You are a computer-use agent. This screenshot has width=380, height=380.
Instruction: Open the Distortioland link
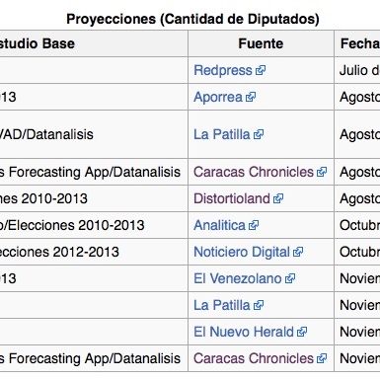[x=232, y=198]
